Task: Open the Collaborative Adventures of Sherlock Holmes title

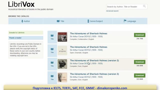Action: (x=88, y=33)
